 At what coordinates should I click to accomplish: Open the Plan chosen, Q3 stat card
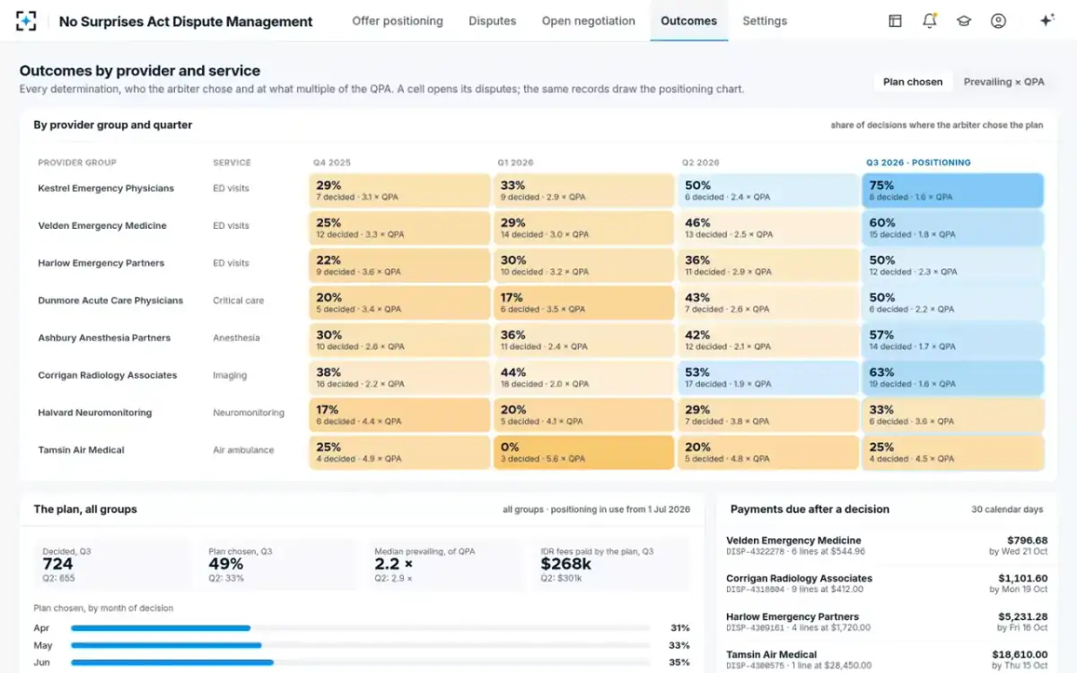pos(278,564)
